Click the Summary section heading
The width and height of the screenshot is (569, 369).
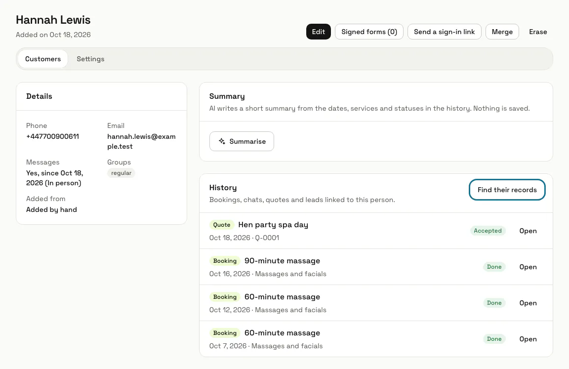click(x=227, y=96)
